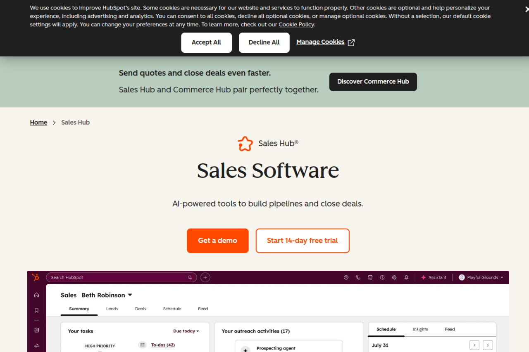Viewport: 529px width, 352px height.
Task: Open the Due today filter dropdown
Action: (x=186, y=331)
